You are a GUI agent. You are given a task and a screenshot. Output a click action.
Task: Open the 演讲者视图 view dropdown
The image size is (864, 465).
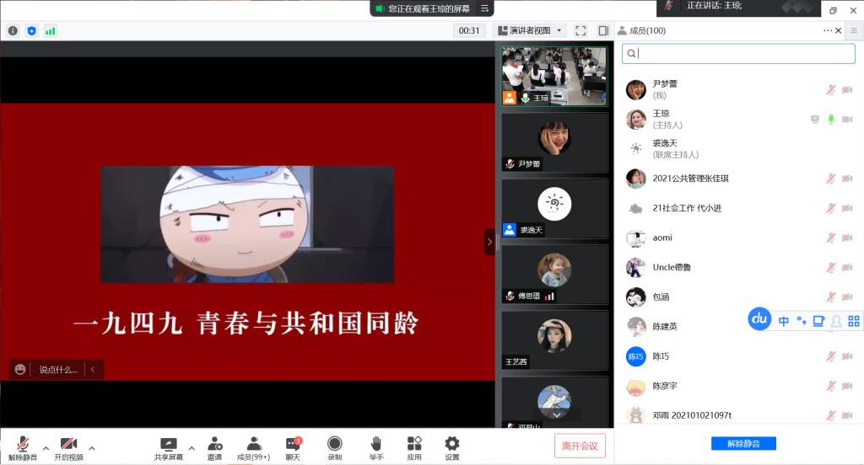[x=529, y=30]
